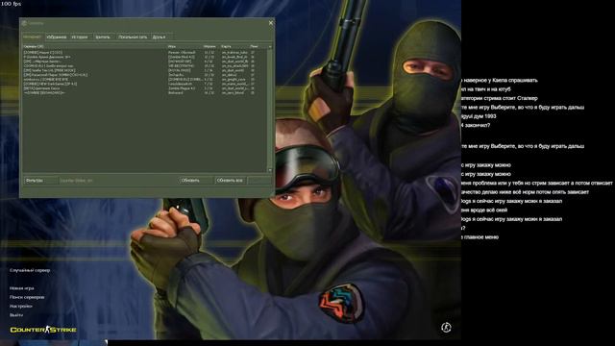This screenshot has width=615, height=346.
Task: Open Настройки from the main menu
Action: tap(21, 306)
